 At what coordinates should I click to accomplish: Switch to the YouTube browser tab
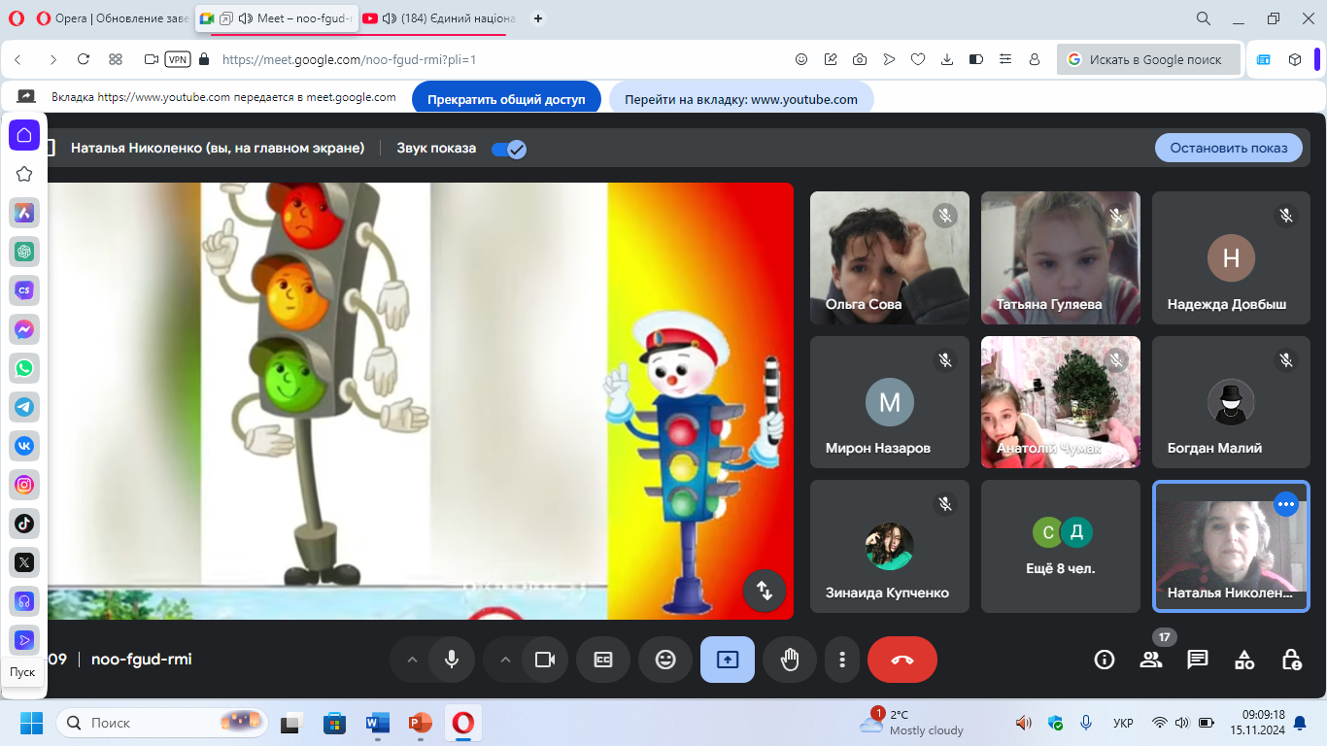(440, 18)
